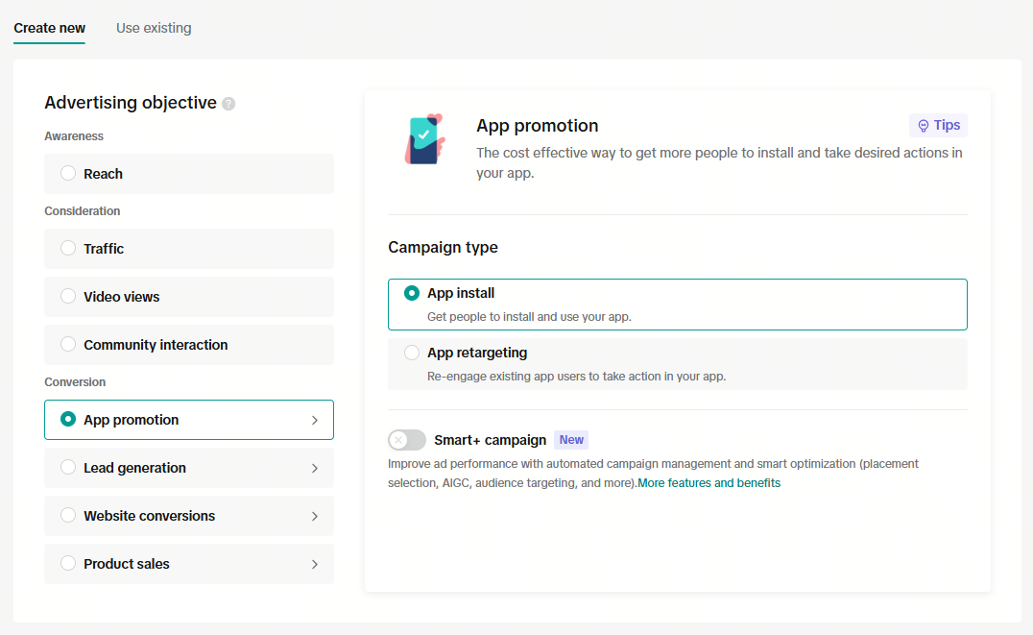The height and width of the screenshot is (635, 1033).
Task: Click the Consideration section label
Action: [x=83, y=211]
